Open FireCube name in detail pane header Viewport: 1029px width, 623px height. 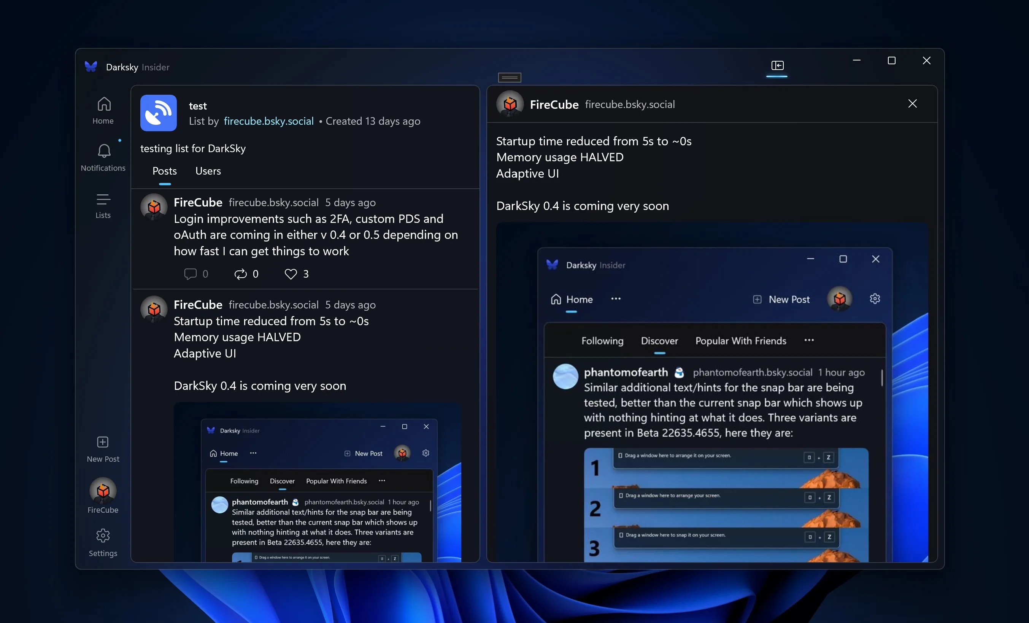click(x=554, y=104)
